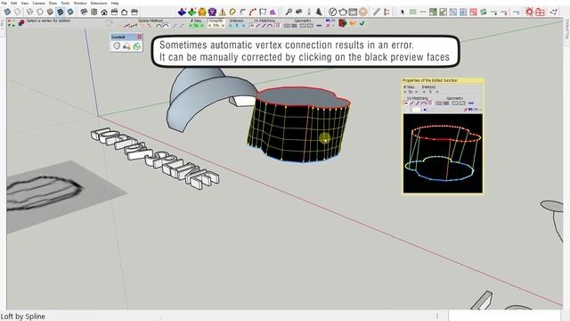Open the Help menu
The image size is (570, 321).
point(115,3)
